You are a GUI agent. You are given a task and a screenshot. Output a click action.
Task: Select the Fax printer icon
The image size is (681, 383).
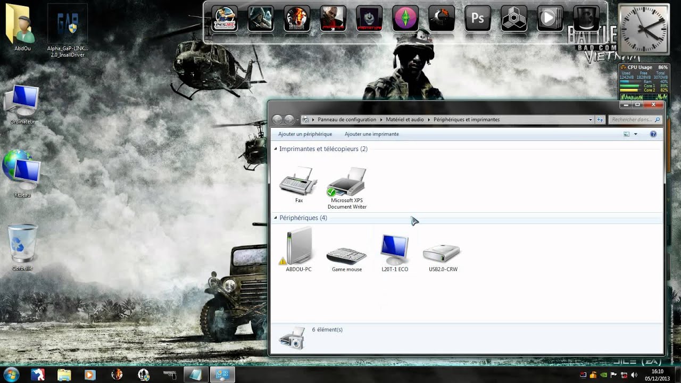pyautogui.click(x=298, y=185)
